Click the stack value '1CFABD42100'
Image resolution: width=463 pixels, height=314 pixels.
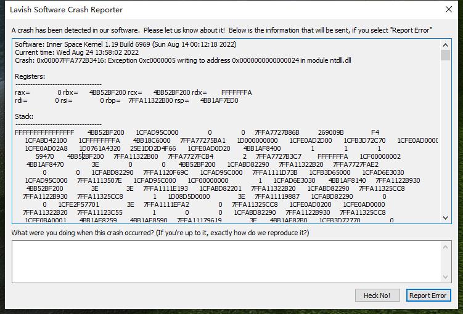[46, 140]
